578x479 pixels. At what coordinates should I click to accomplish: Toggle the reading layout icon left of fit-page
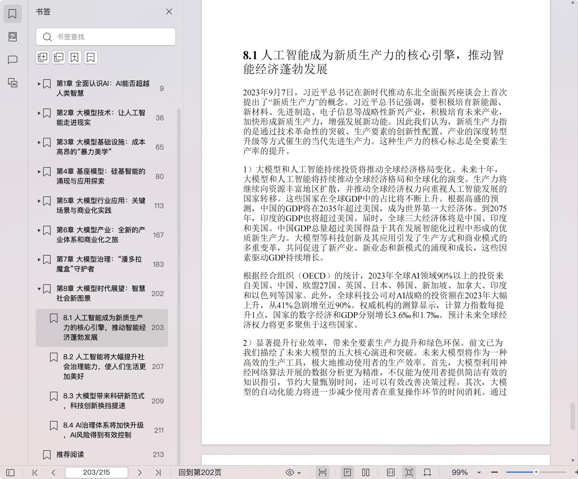tap(391, 472)
